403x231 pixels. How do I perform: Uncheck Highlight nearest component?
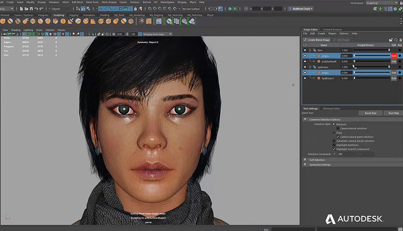334,149
